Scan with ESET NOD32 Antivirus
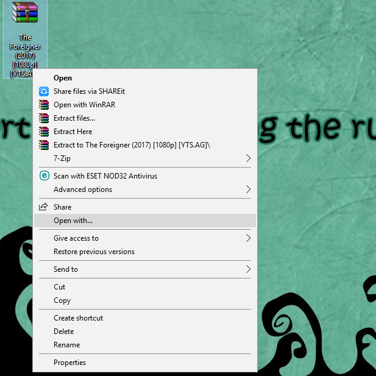This screenshot has height=376, width=376. pos(145,176)
